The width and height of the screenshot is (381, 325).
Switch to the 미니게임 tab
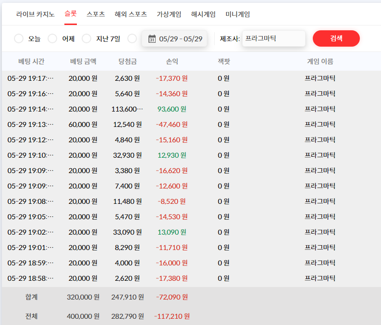click(x=238, y=14)
